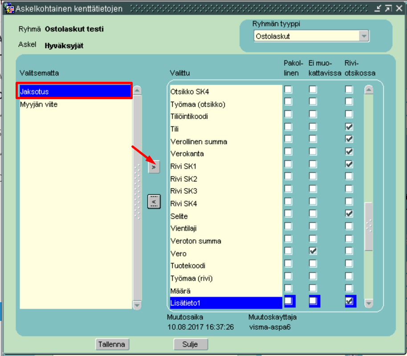Select Vientilaji row
Image resolution: width=407 pixels, height=356 pixels.
pos(226,228)
